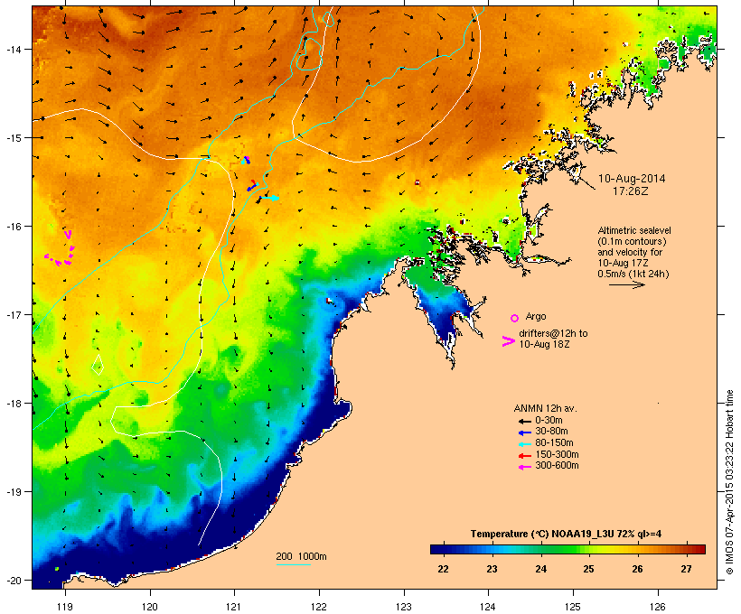This screenshot has width=741, height=614.
Task: Click the black 0-30m legend arrow
Action: click(524, 422)
